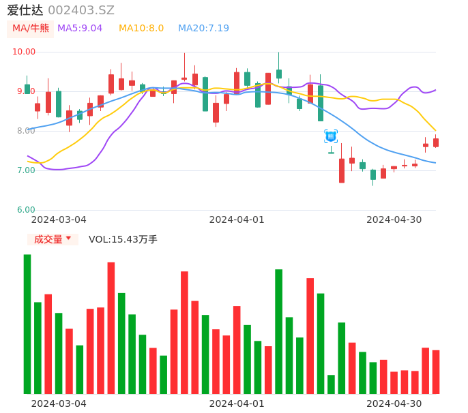Toggle the purple MA5 line legend
Image resolution: width=468 pixels, height=413 pixels.
pyautogui.click(x=80, y=29)
